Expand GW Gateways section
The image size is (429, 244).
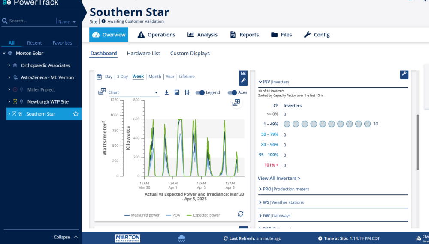pos(260,216)
